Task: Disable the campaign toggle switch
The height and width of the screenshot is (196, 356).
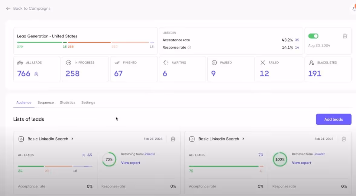Action: click(313, 36)
